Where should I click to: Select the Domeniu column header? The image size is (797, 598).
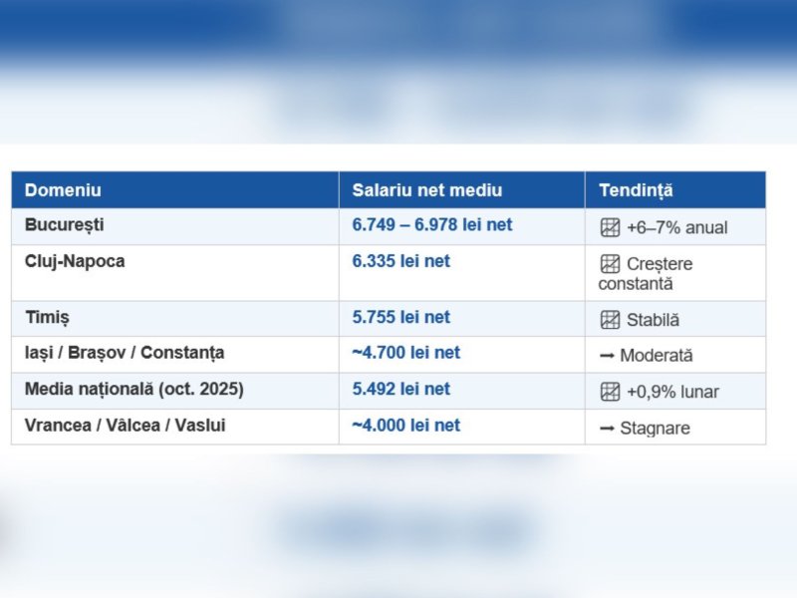click(x=63, y=190)
